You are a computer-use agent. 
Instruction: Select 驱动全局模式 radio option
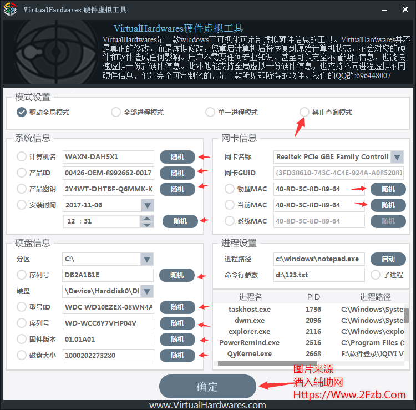[x=22, y=112]
